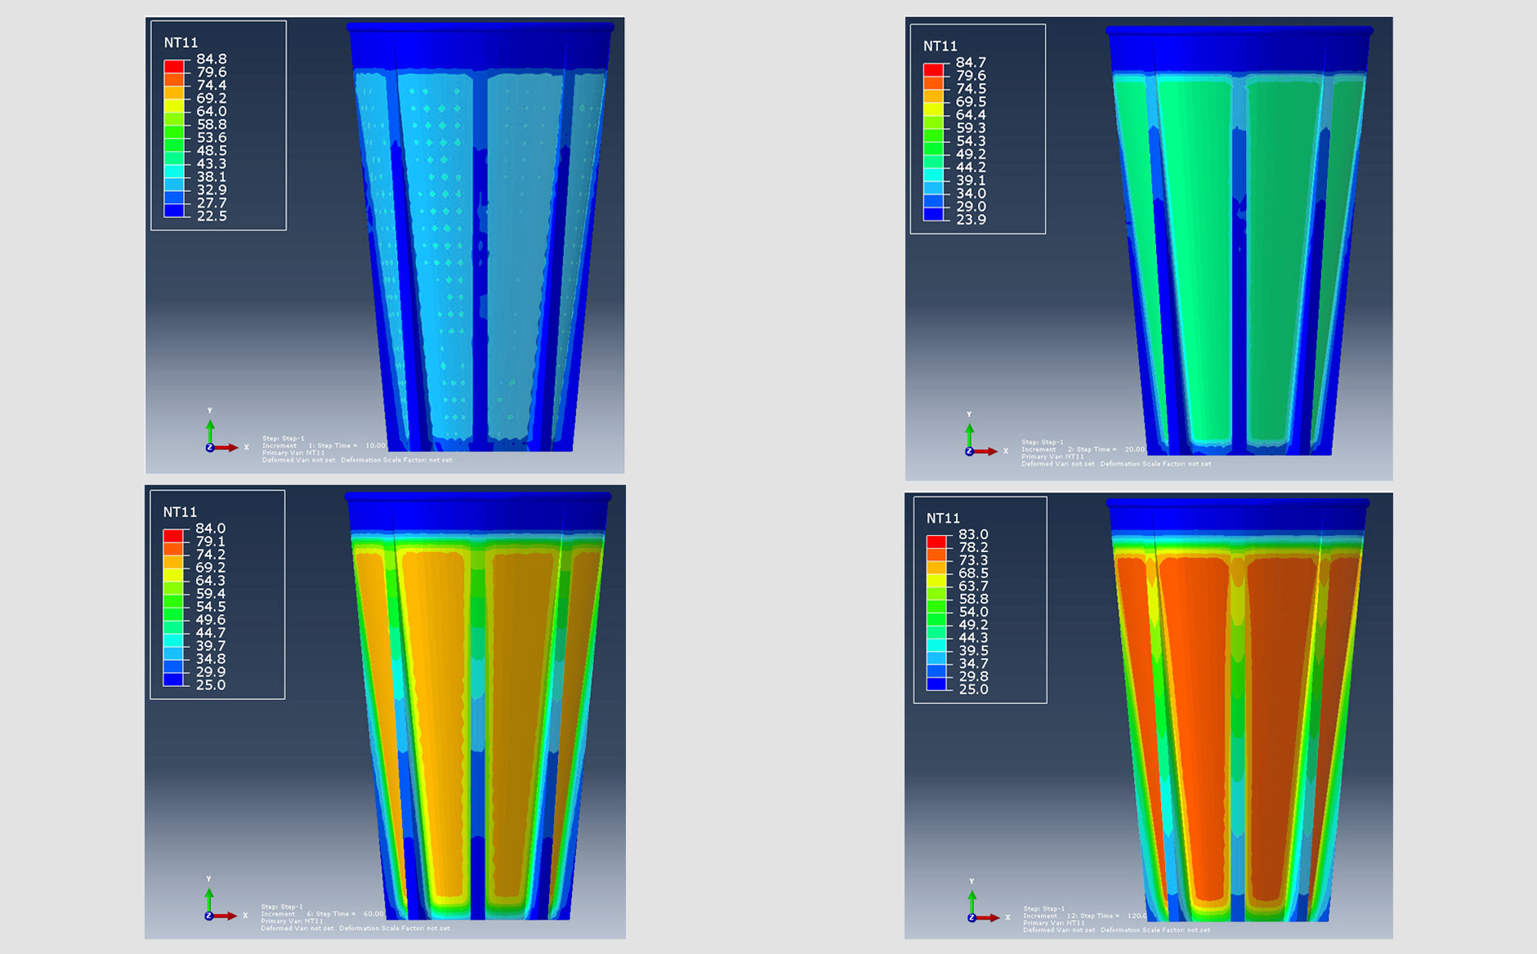The height and width of the screenshot is (954, 1537).
Task: Click the 'Increment 6: Step Time = 60.00' line
Action: pos(323,914)
